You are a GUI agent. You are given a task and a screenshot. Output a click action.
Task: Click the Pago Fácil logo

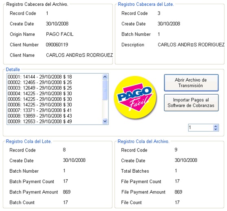(x=135, y=97)
